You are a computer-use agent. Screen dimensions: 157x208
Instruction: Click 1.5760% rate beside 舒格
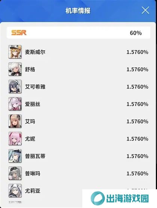[x=137, y=69]
